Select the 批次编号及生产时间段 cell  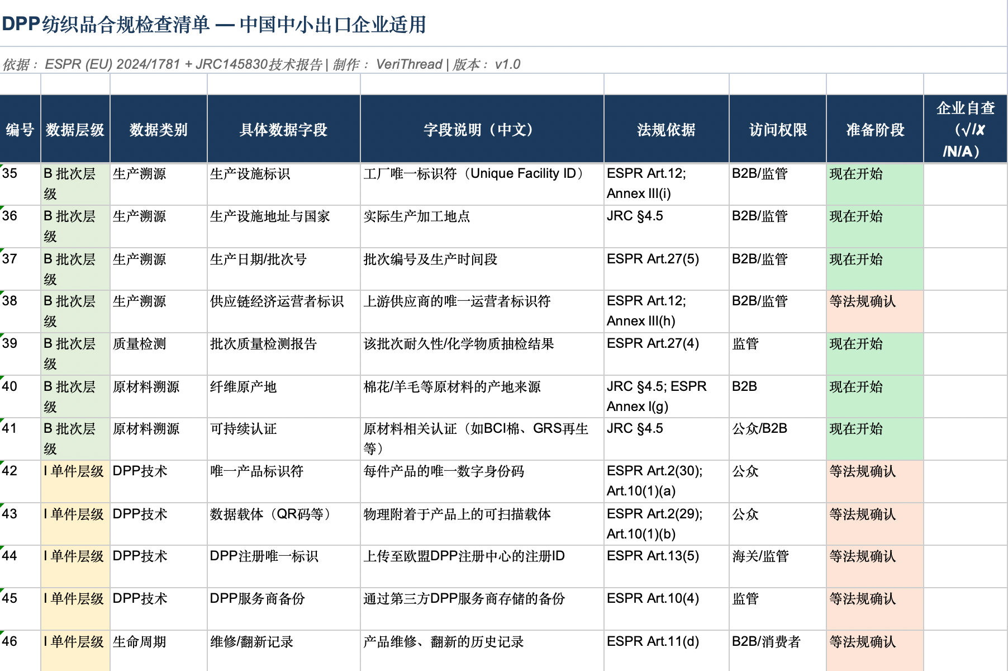tap(482, 269)
